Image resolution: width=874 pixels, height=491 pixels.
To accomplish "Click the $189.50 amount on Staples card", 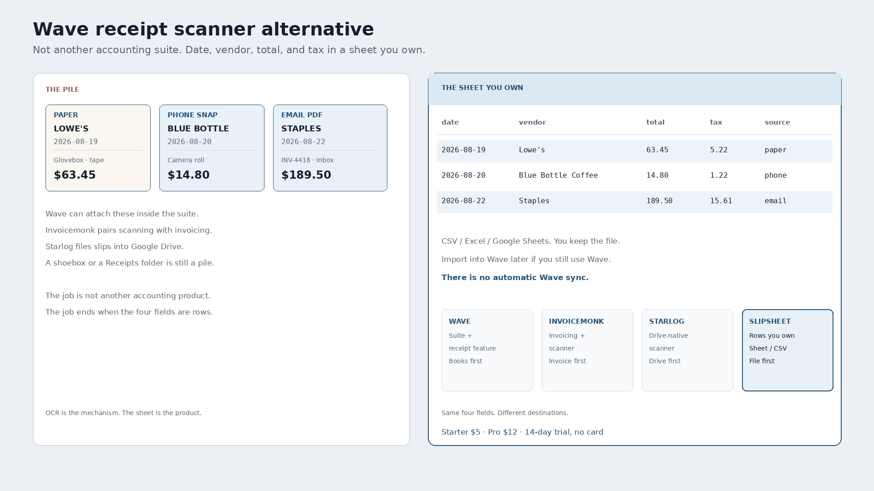I will point(306,175).
